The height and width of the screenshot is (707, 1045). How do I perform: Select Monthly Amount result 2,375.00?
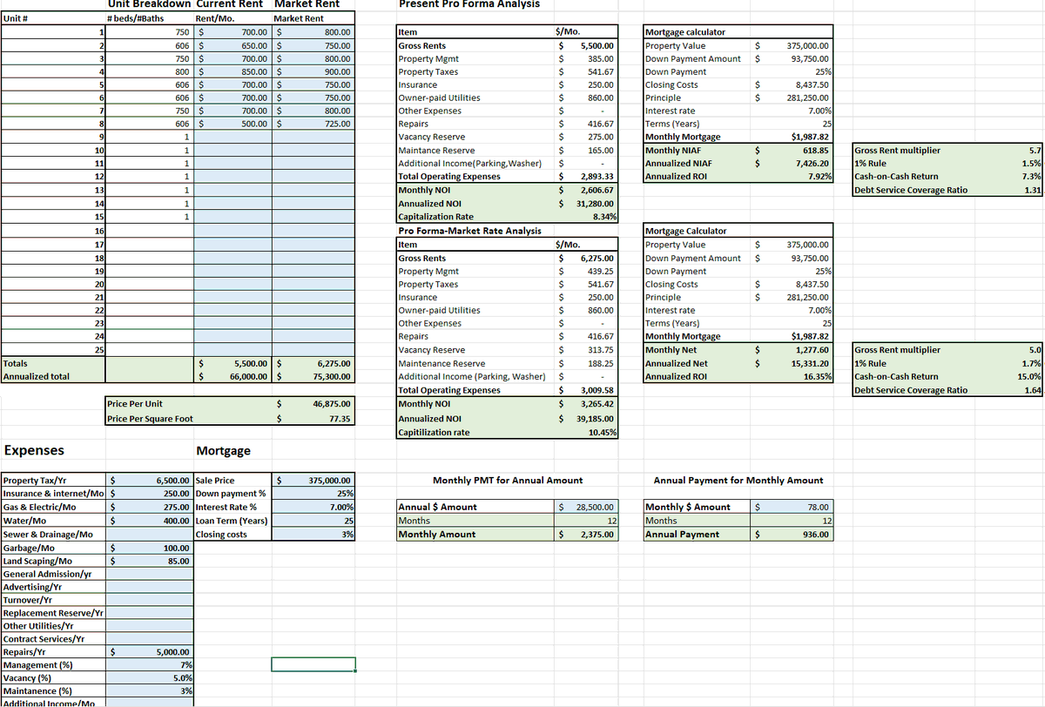click(588, 534)
